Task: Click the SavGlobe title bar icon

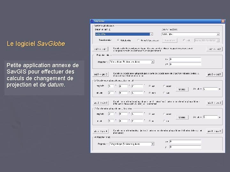Action: 92,21
